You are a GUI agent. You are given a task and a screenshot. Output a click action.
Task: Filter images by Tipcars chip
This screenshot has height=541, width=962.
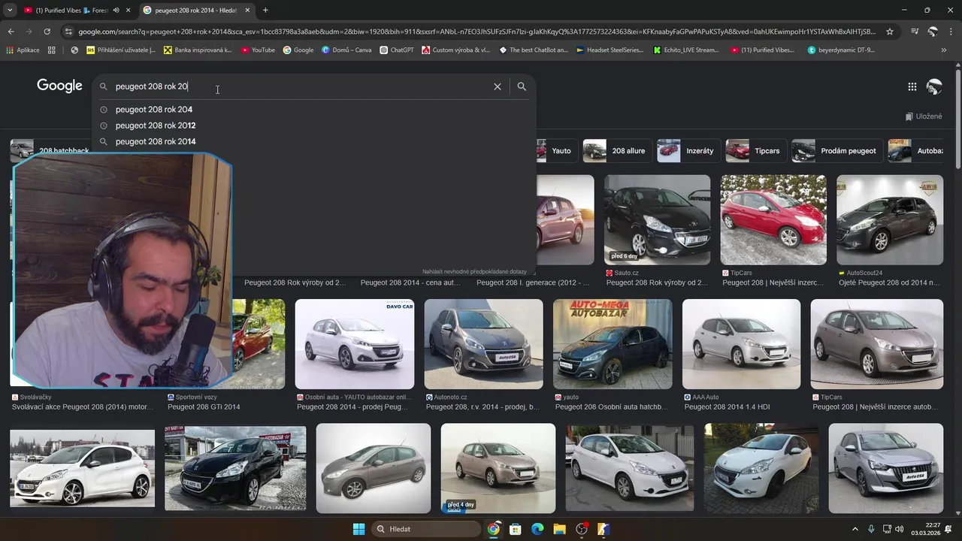coord(755,151)
